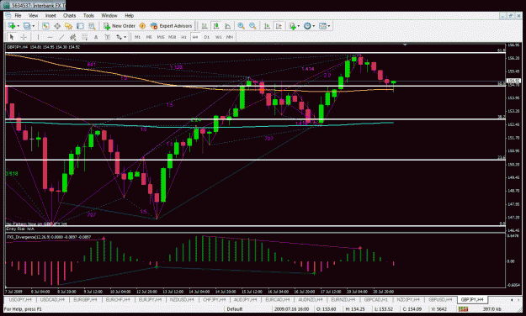
Task: Open the Templates icon
Action: tap(322, 26)
